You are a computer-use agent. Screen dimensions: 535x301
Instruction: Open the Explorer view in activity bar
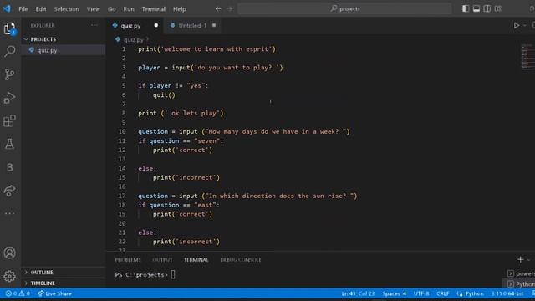[x=9, y=28]
